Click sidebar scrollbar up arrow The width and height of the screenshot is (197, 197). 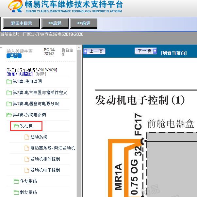pos(79,48)
